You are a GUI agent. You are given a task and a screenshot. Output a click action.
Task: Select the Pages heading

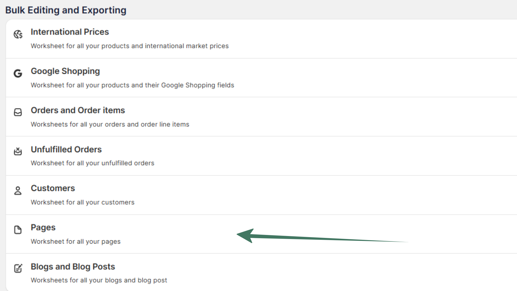[x=43, y=227]
